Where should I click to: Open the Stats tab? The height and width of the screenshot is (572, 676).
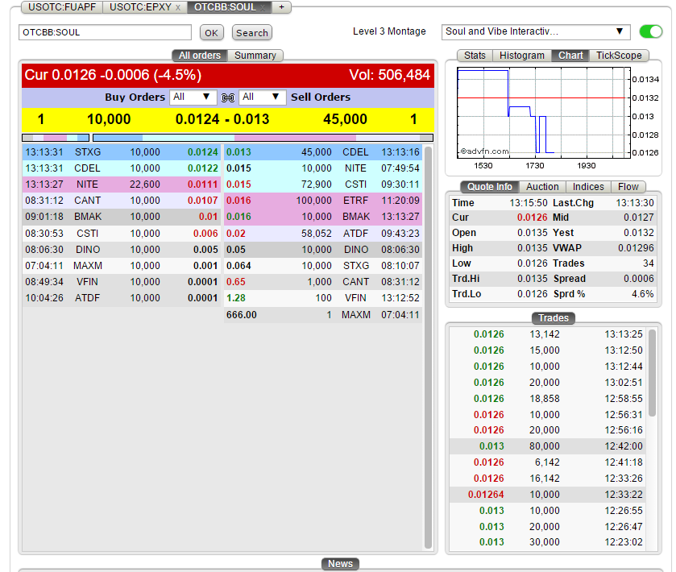coord(475,56)
